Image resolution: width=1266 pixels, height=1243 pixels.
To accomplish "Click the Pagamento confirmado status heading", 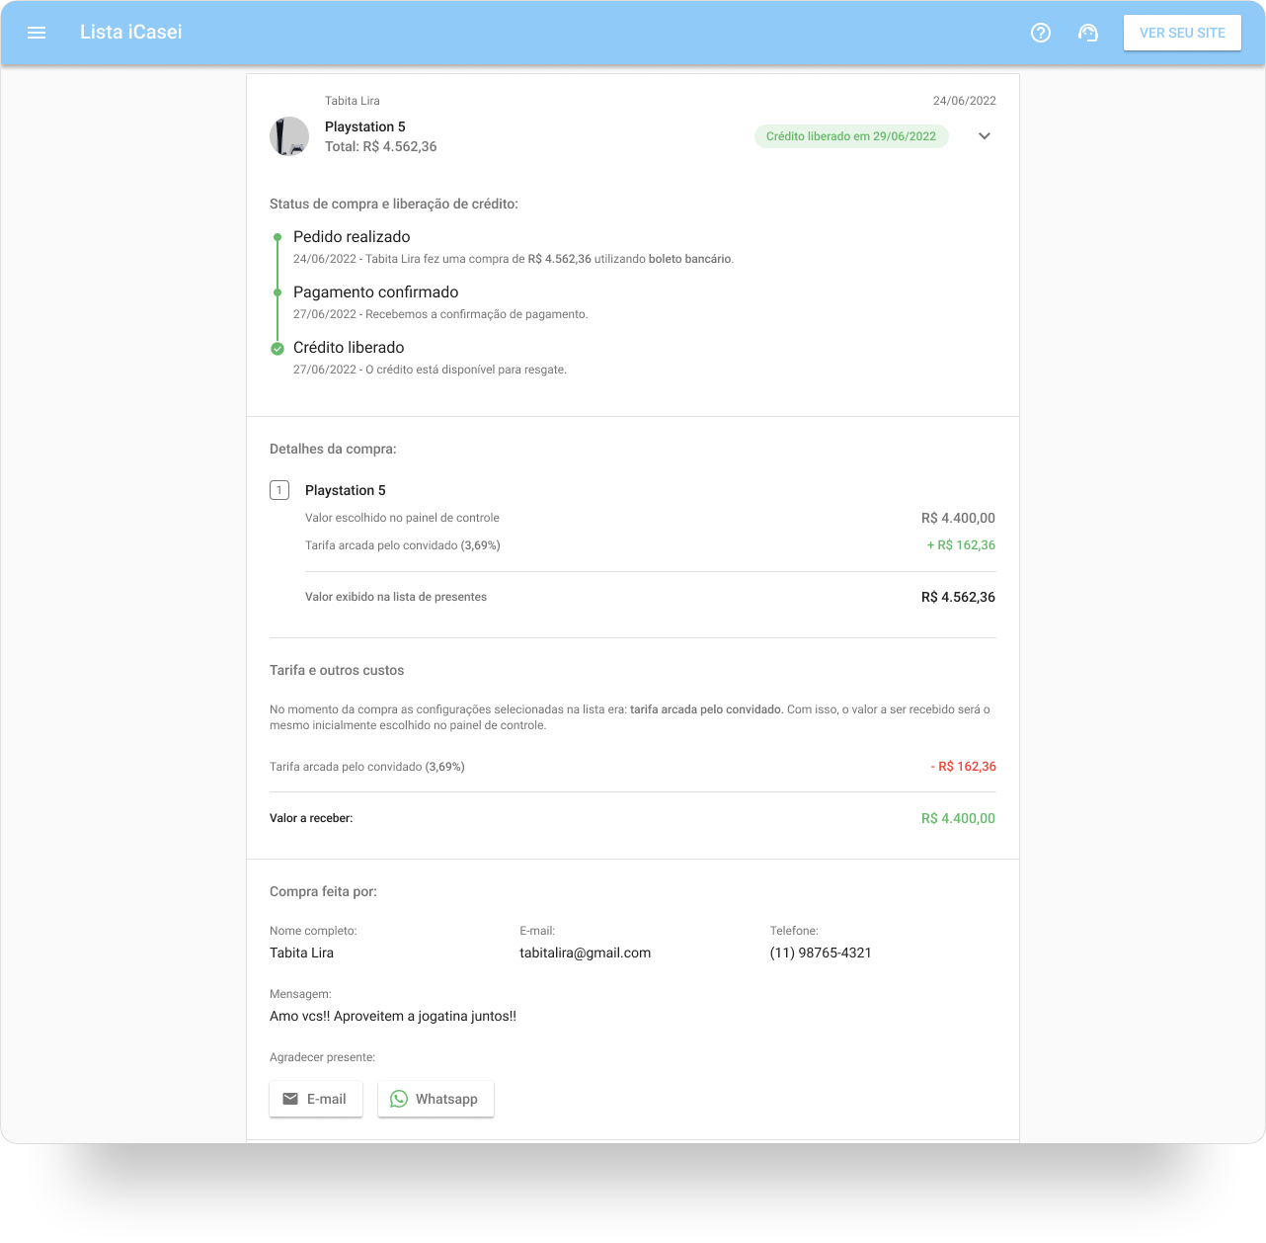I will (x=376, y=292).
